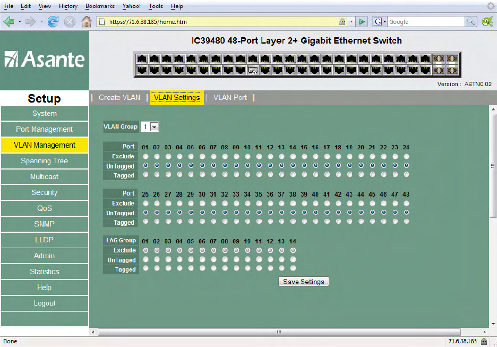497x347 pixels.
Task: Open the Admin section
Action: 45,256
